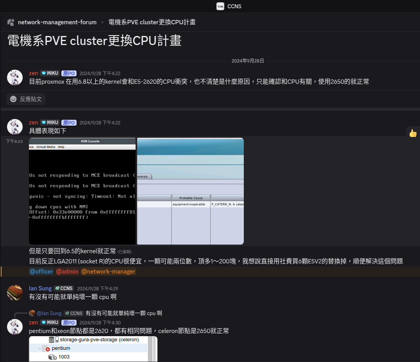Click the MIKU server tag badge on first post

(x=50, y=73)
